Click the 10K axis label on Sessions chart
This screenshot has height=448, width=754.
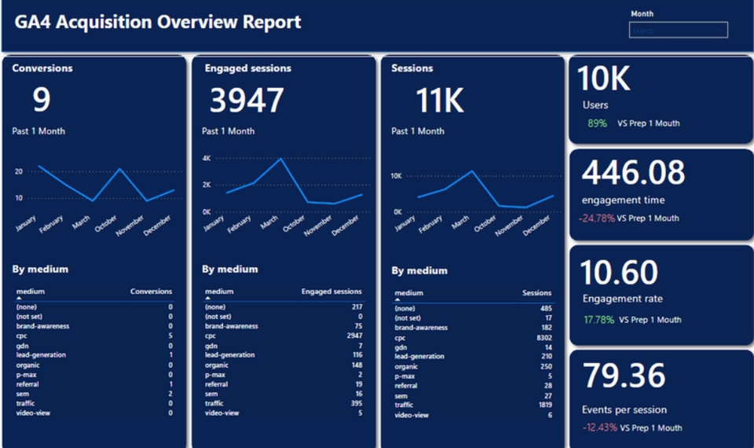396,175
